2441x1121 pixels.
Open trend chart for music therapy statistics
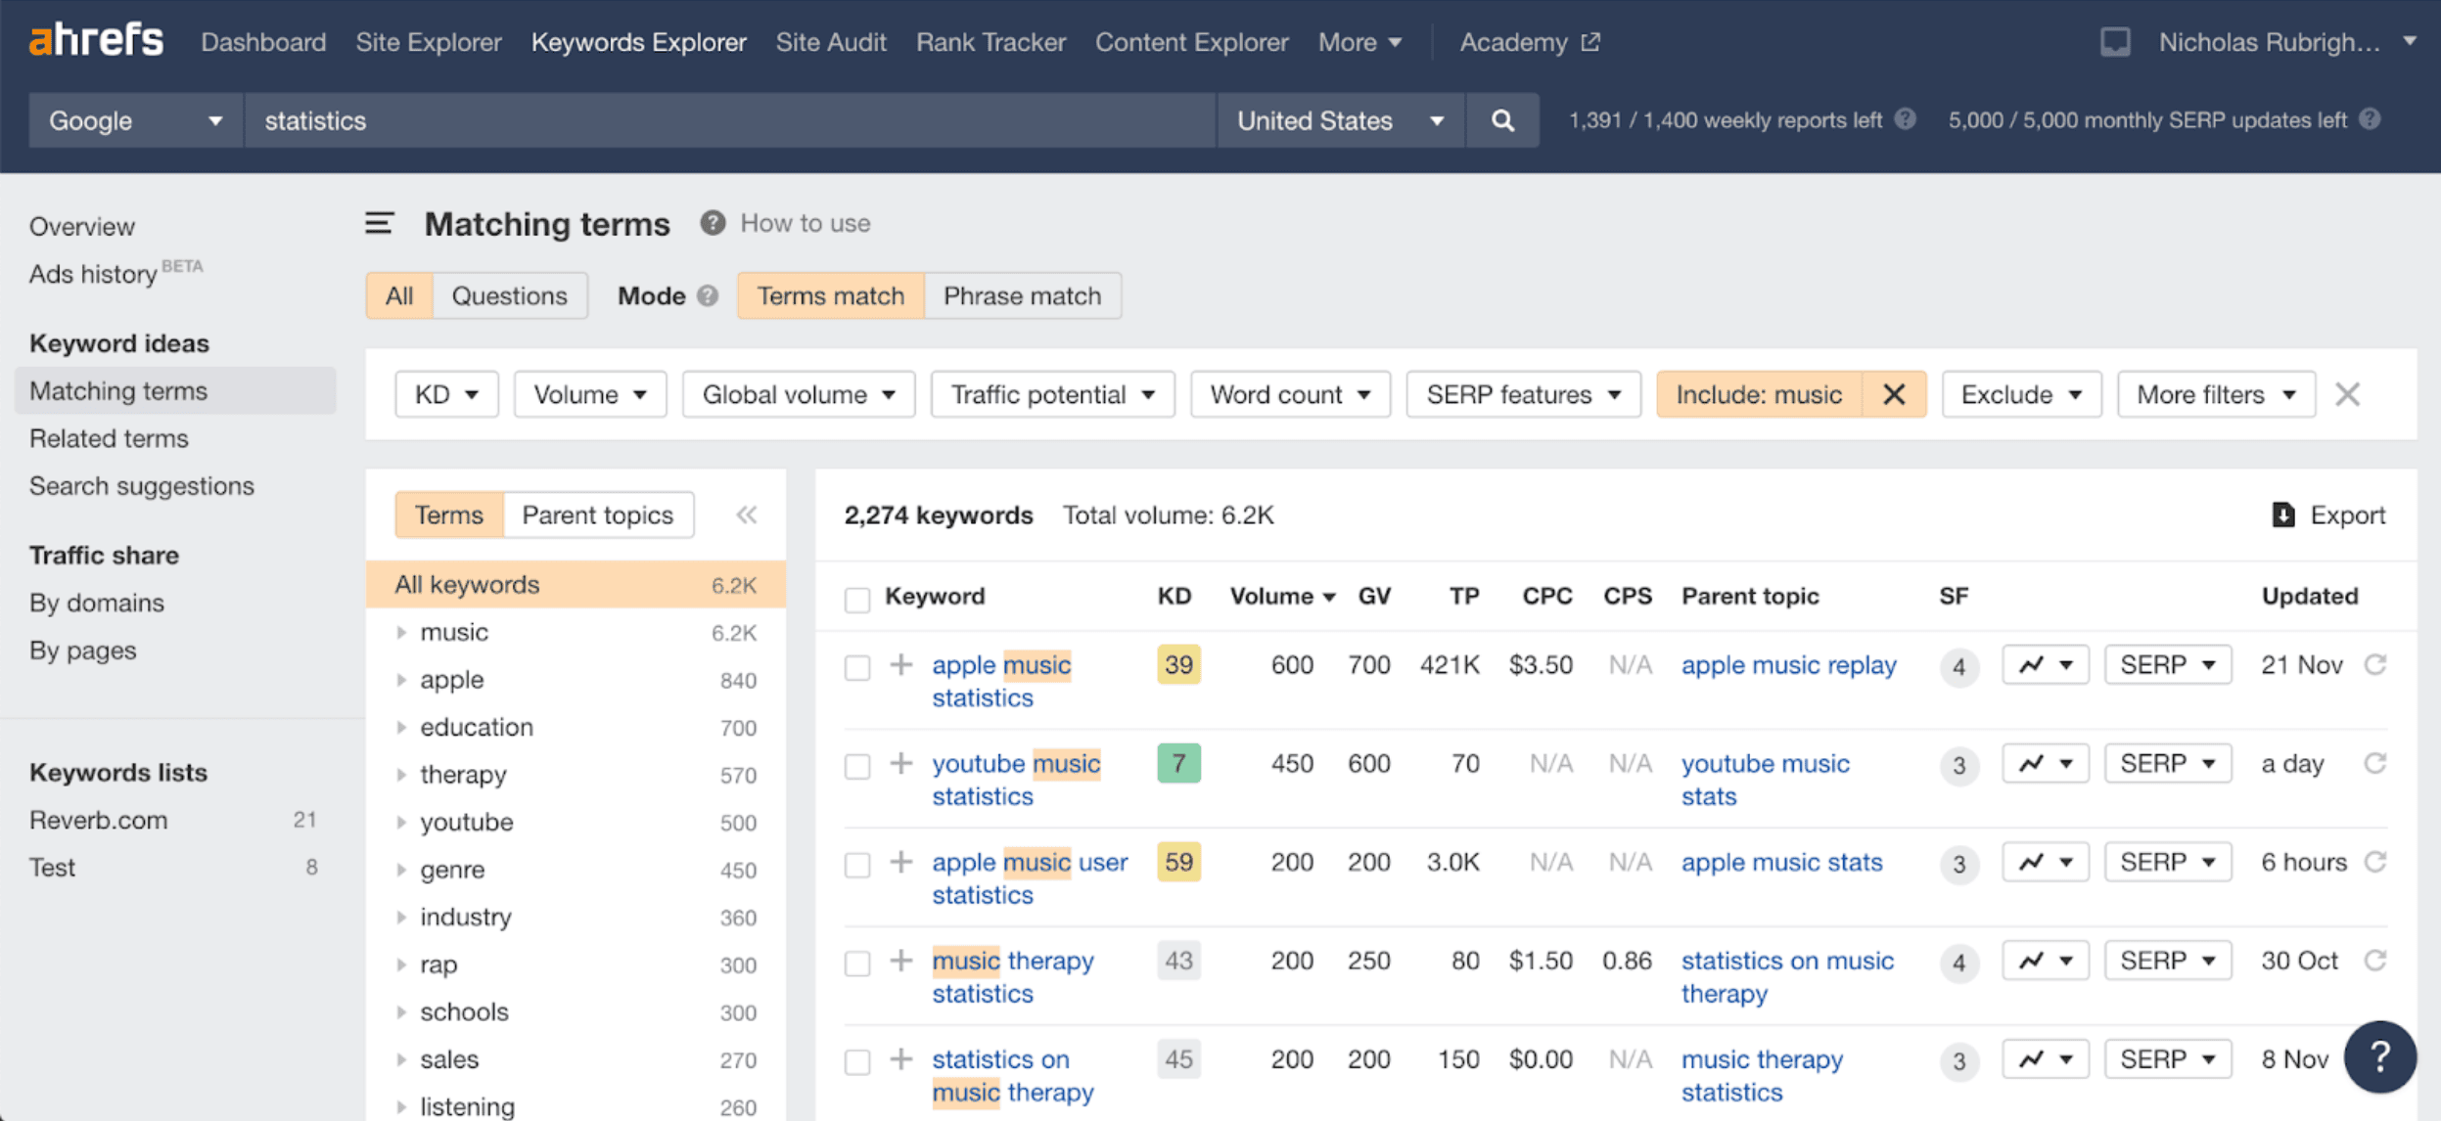pyautogui.click(x=2046, y=962)
